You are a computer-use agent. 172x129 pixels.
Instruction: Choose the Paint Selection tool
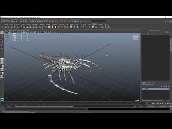coord(2,39)
